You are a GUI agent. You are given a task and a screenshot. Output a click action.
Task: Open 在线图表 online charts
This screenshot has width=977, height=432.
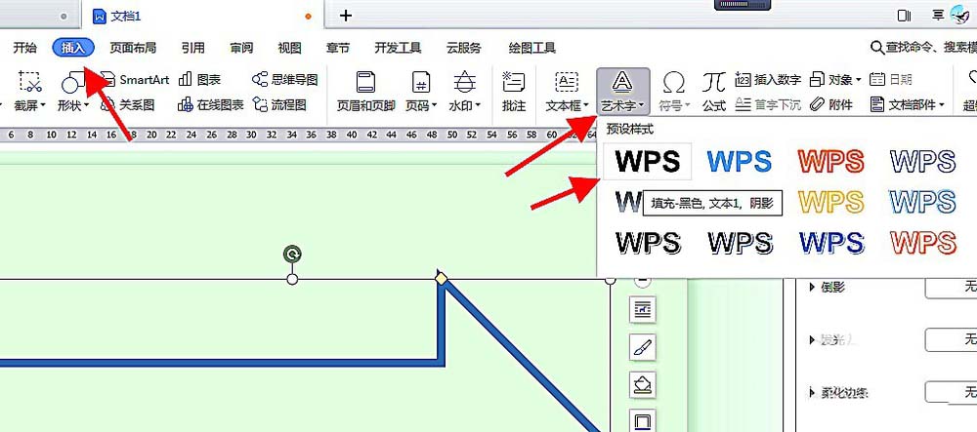pyautogui.click(x=211, y=105)
